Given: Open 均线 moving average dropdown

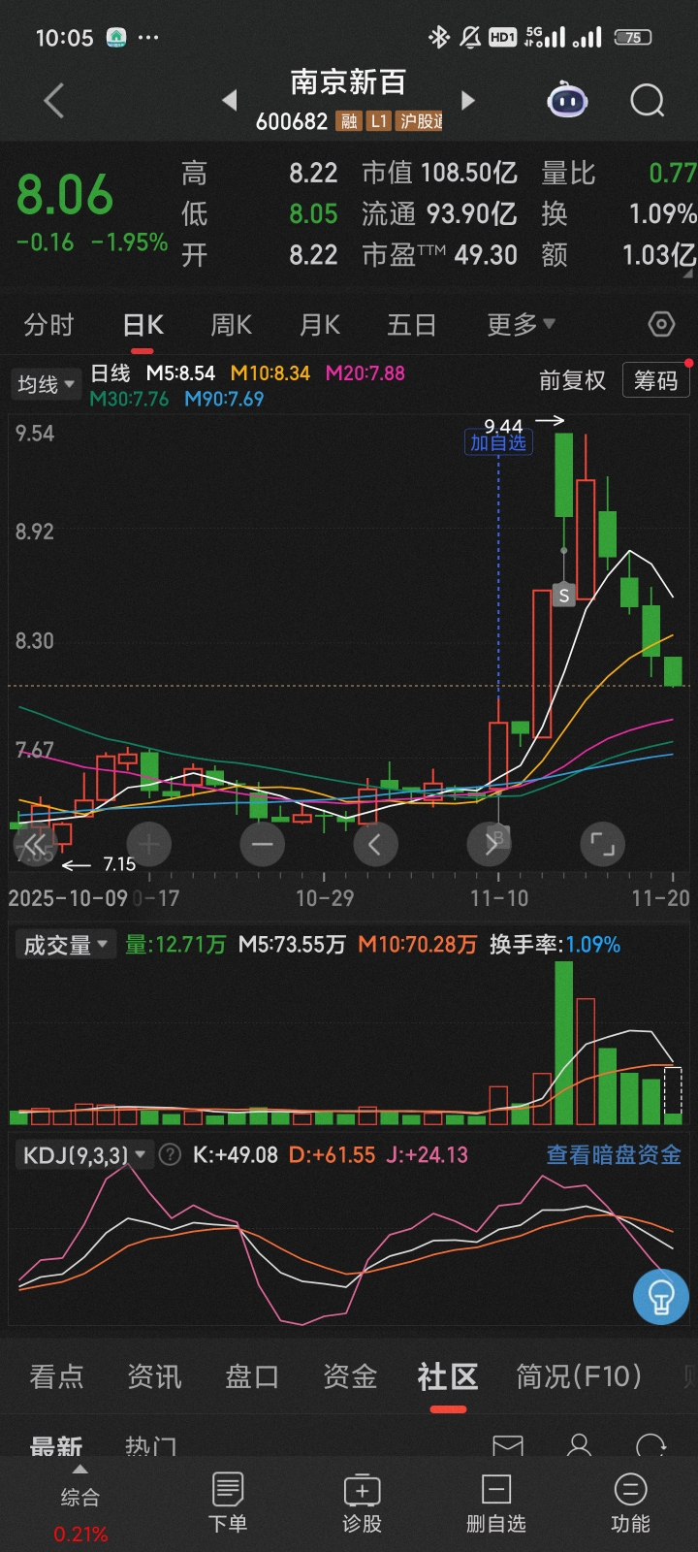Looking at the screenshot, I should tap(45, 384).
